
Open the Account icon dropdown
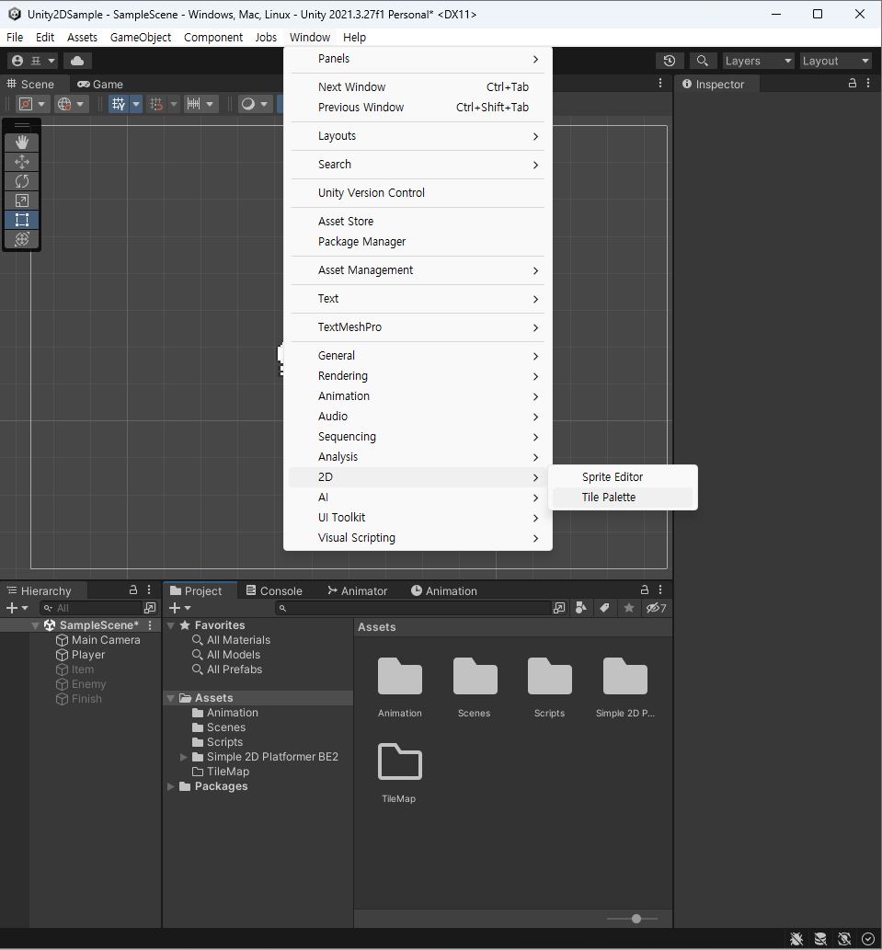coord(33,61)
